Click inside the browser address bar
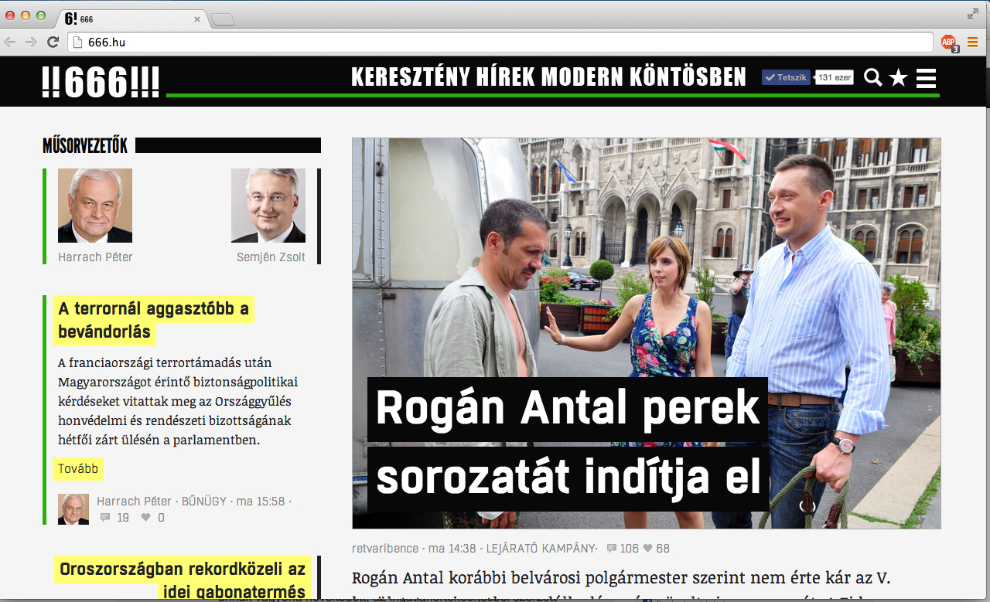This screenshot has width=990, height=602. coord(309,43)
